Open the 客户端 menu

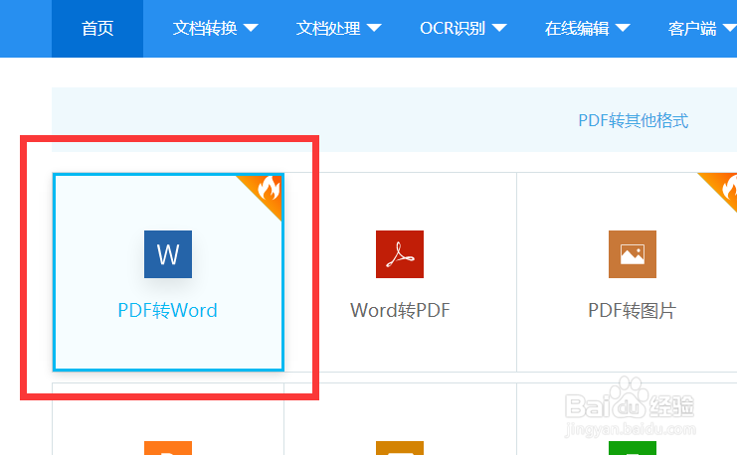702,29
